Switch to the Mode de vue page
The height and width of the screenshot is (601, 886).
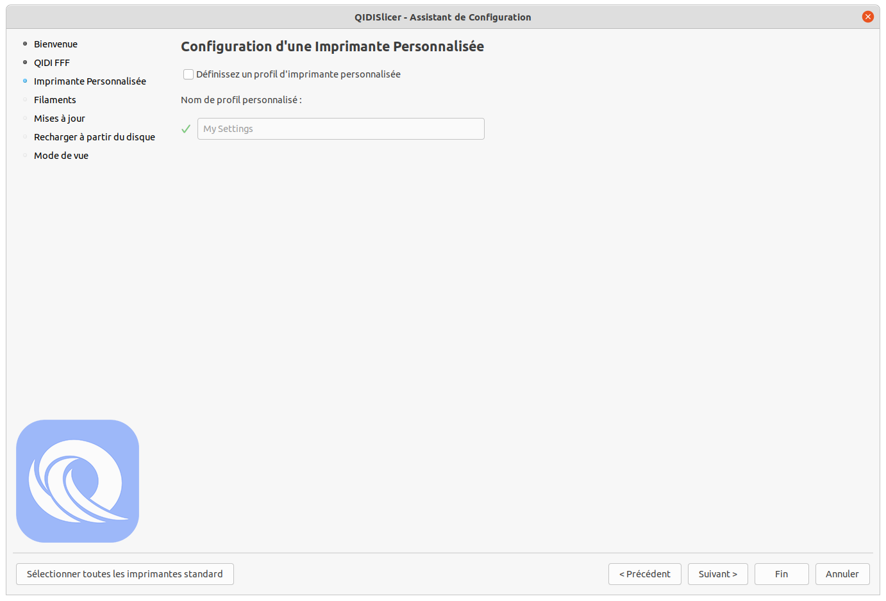(61, 156)
